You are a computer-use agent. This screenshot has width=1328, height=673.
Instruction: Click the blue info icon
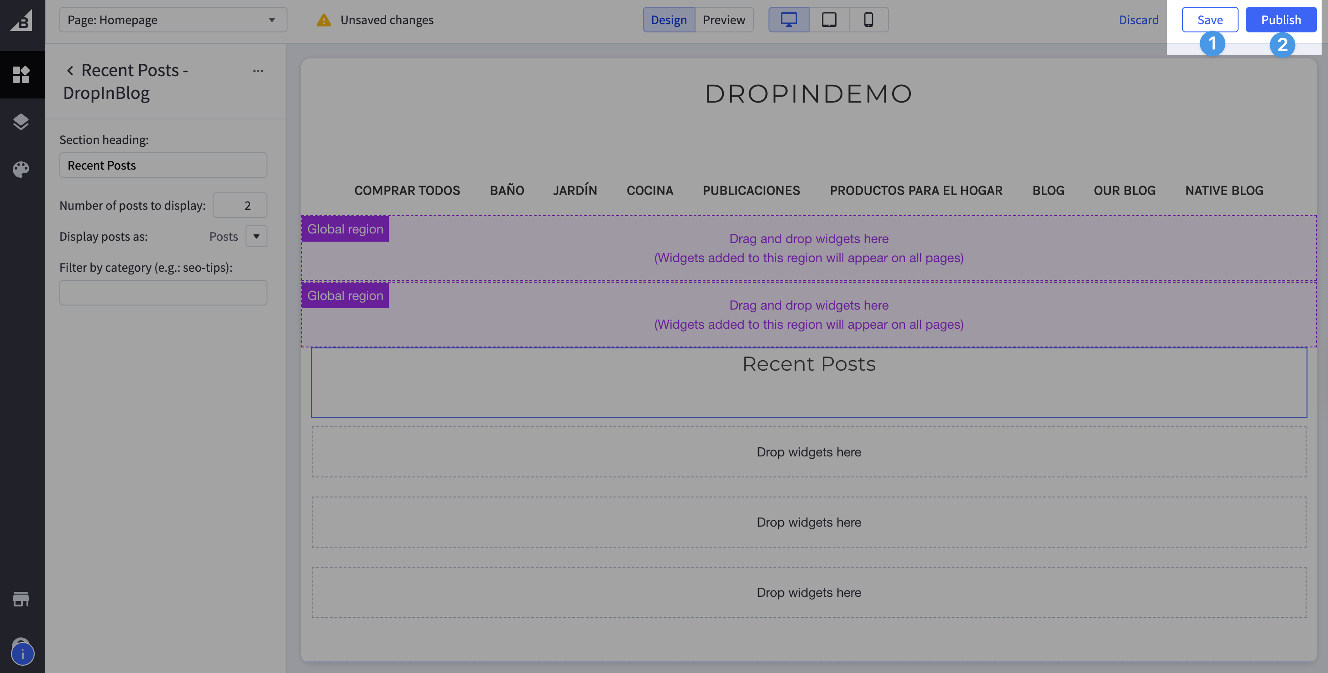[x=23, y=654]
